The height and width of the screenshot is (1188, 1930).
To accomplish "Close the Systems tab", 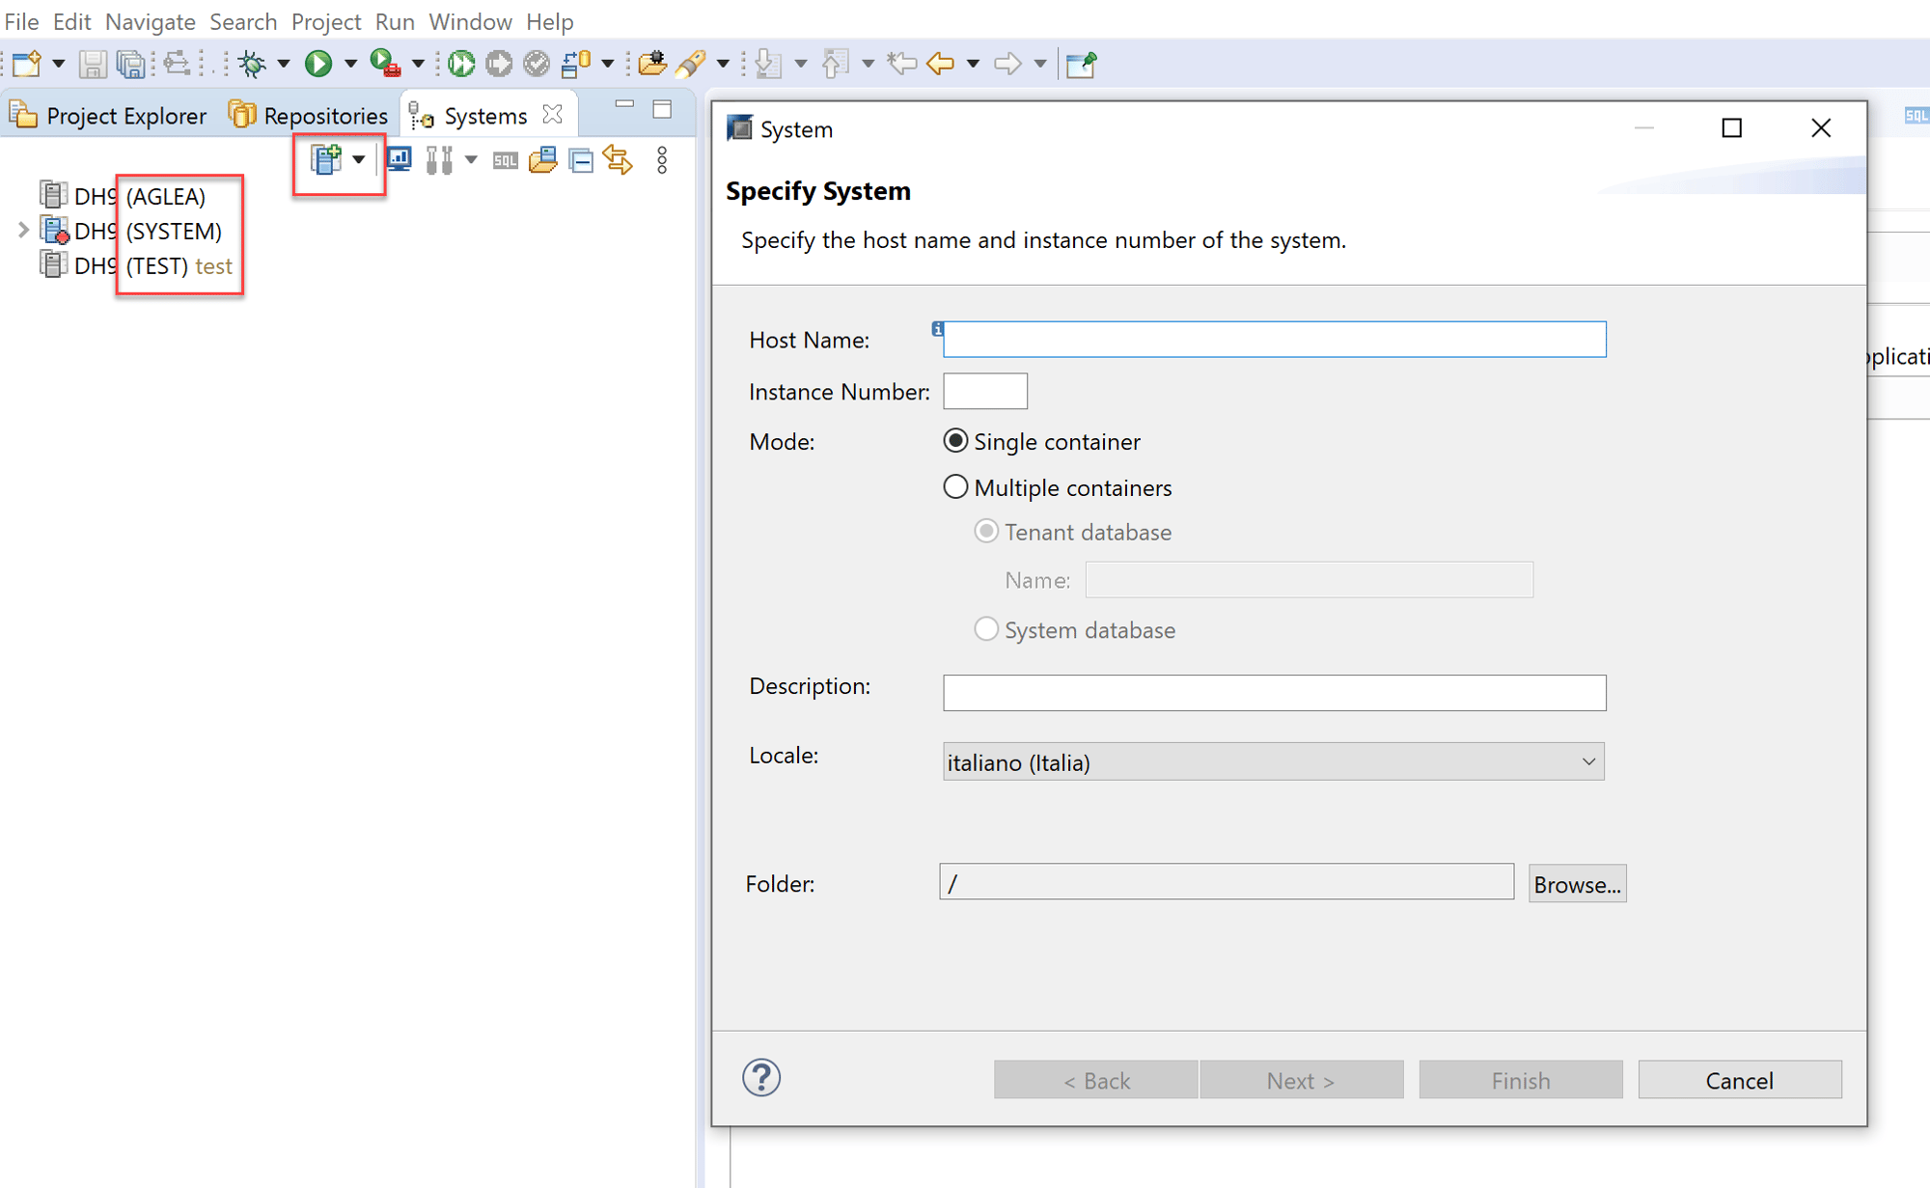I will (x=553, y=115).
